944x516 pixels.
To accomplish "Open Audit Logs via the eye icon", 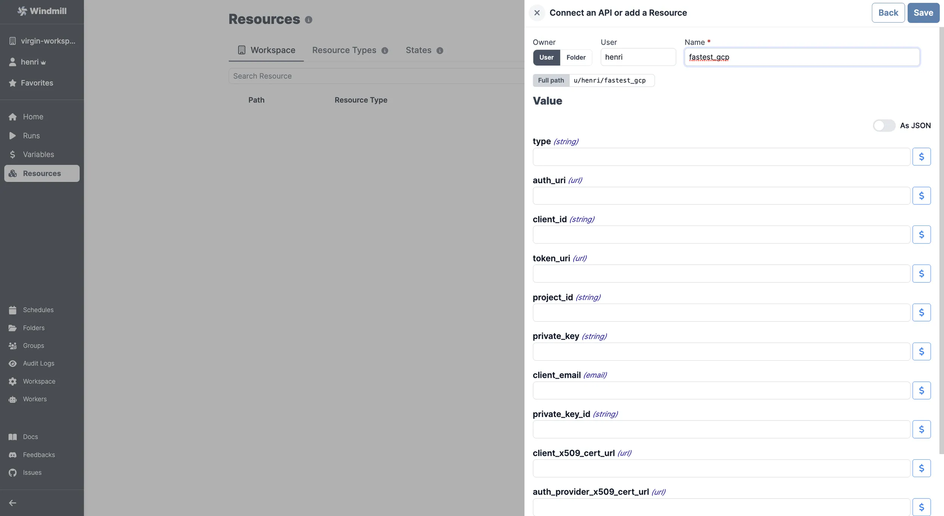I will point(12,363).
